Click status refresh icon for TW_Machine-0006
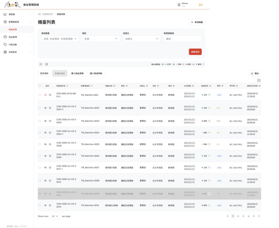The height and width of the screenshot is (228, 279). 209,156
